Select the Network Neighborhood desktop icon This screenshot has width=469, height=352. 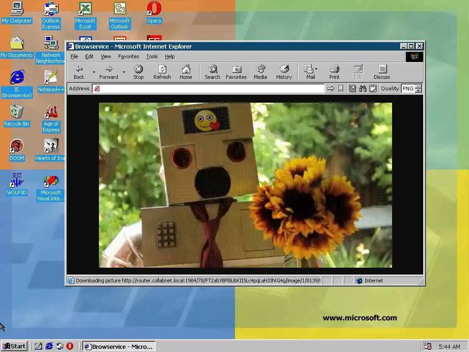pyautogui.click(x=50, y=50)
